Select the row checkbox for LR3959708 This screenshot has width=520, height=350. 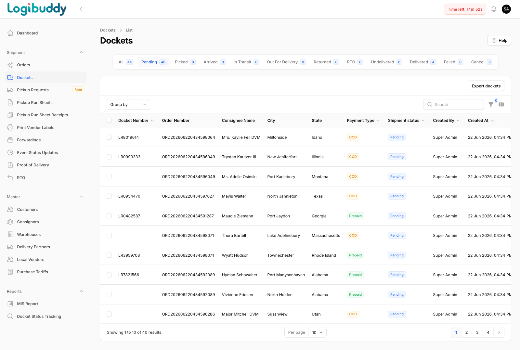pos(109,255)
